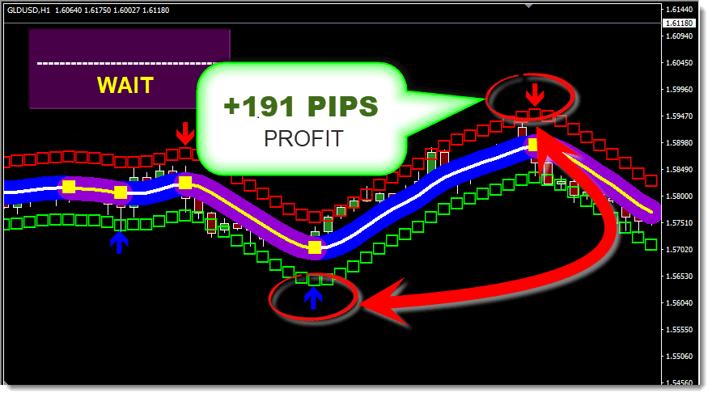Click the +191 PIPS profit callout
This screenshot has width=712, height=397.
click(x=302, y=108)
